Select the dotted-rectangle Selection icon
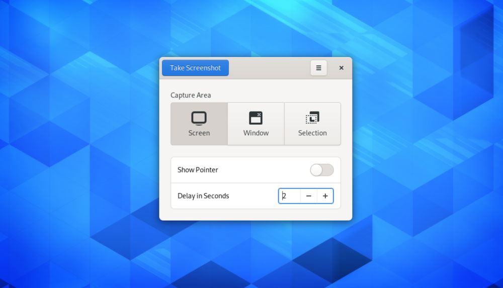 (x=312, y=118)
